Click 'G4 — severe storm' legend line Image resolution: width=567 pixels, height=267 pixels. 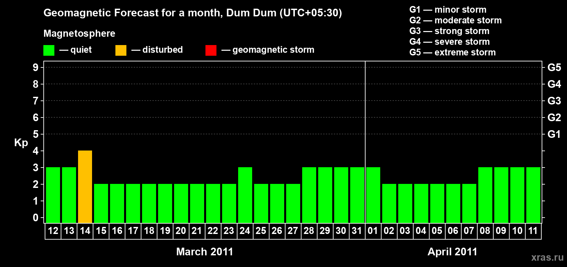tap(449, 42)
